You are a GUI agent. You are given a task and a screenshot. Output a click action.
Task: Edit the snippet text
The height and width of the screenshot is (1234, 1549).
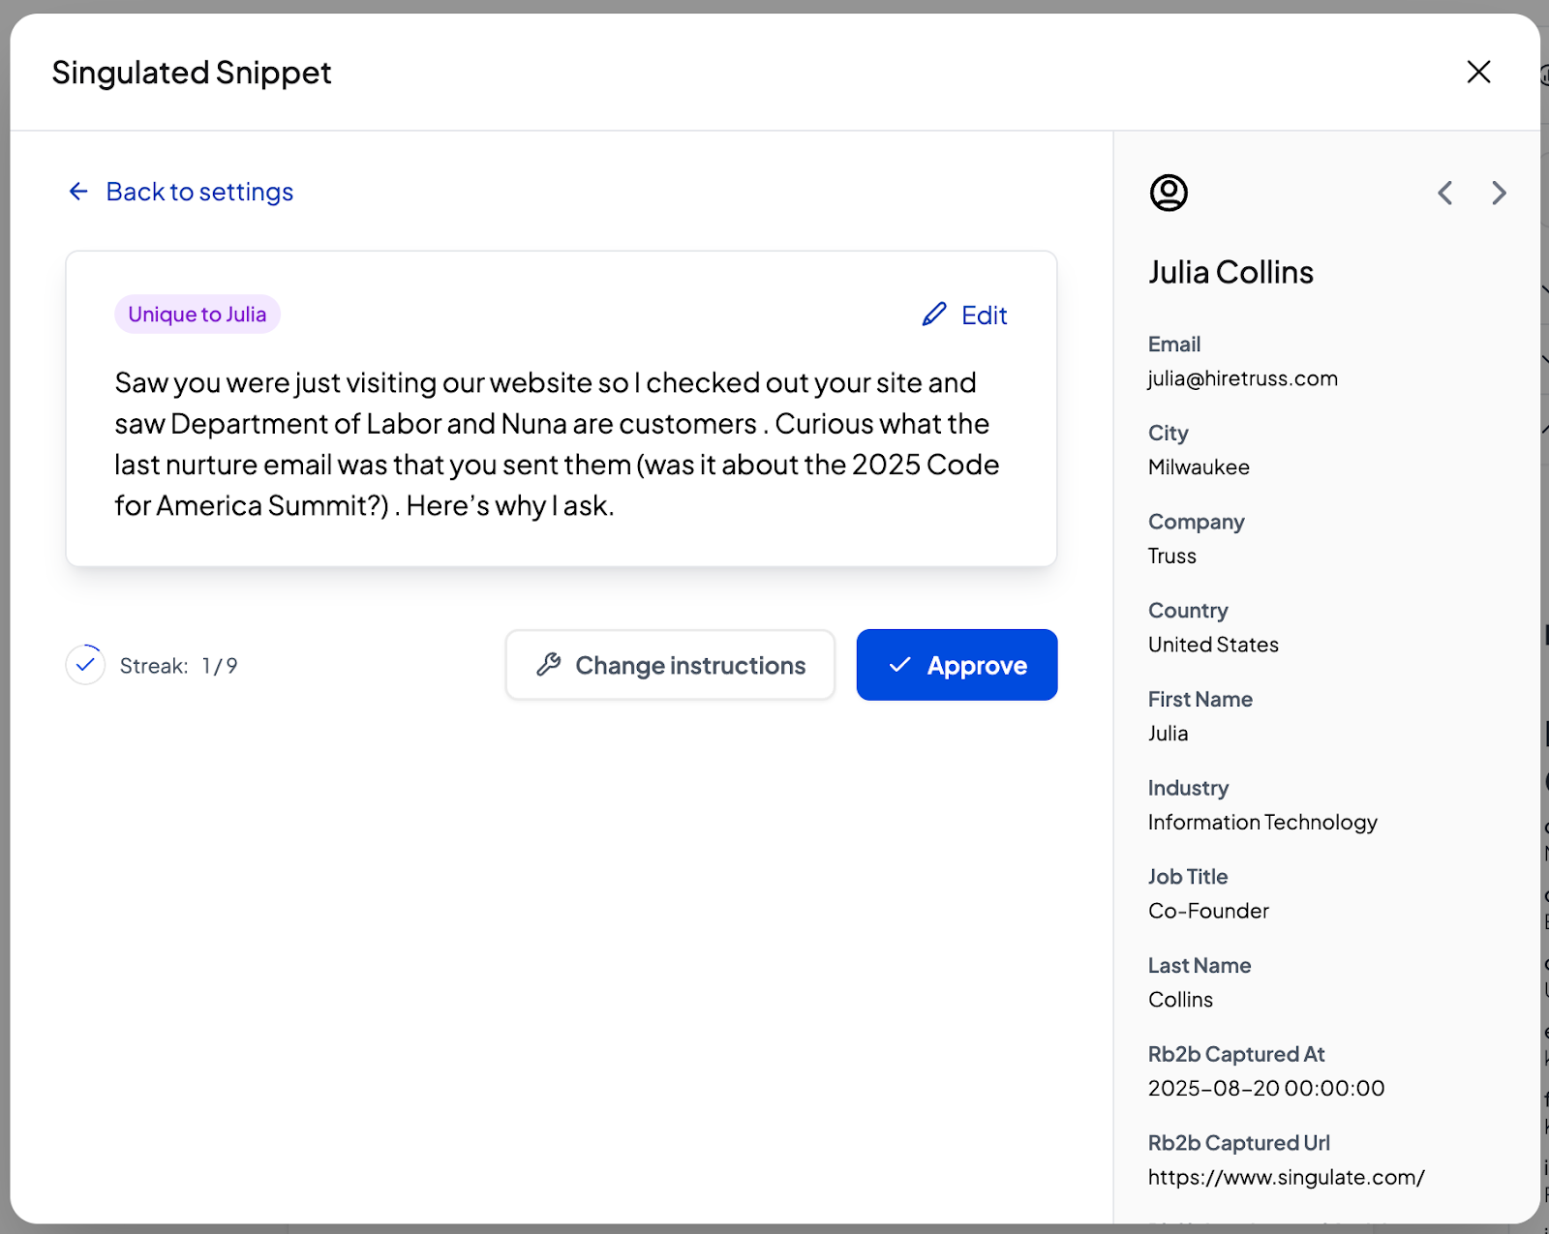click(x=964, y=315)
